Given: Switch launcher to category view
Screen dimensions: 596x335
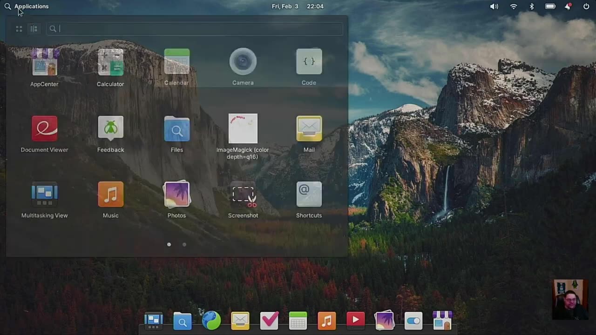Looking at the screenshot, I should click(34, 29).
